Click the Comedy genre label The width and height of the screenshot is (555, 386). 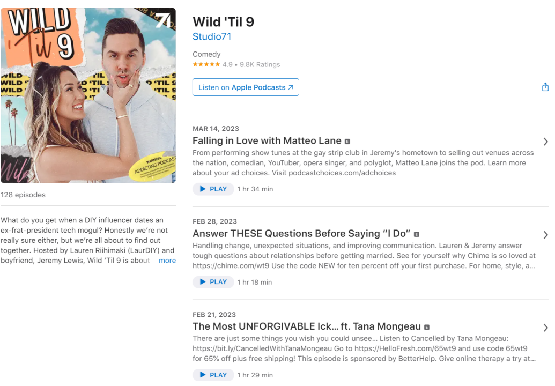click(x=206, y=54)
